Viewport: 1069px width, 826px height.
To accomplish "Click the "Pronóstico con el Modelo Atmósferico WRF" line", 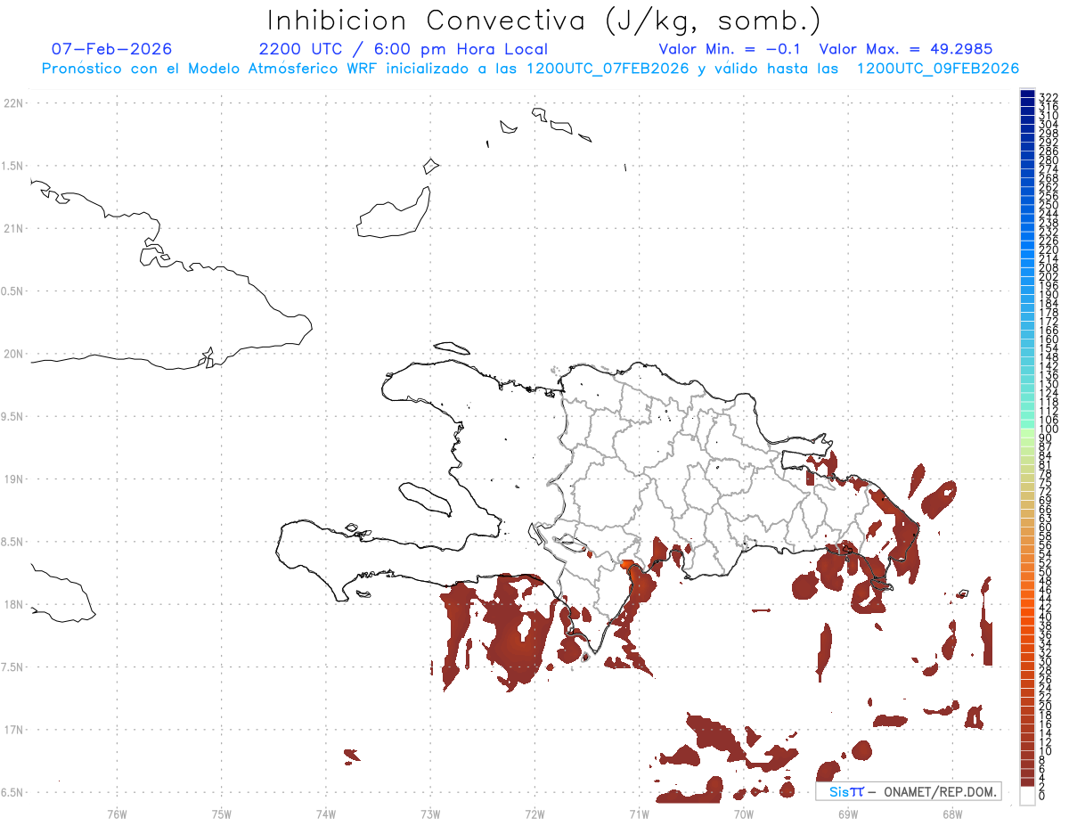I will 530,69.
